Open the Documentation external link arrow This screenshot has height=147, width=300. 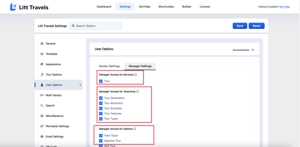pos(253,50)
